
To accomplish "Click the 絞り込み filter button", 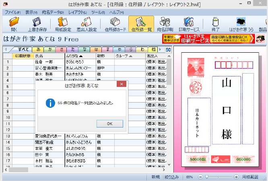I will (171, 177).
